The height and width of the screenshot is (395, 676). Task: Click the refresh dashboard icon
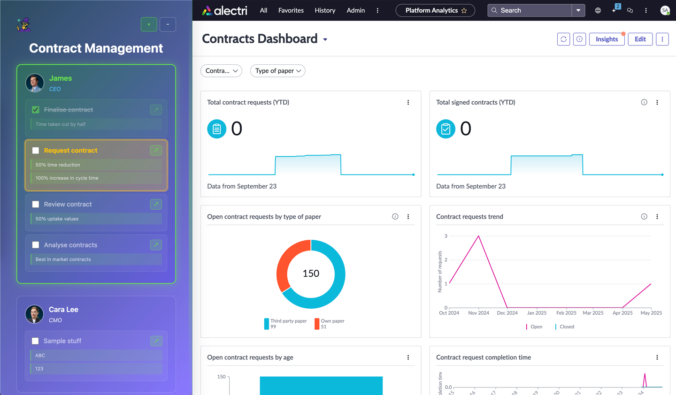coord(563,39)
